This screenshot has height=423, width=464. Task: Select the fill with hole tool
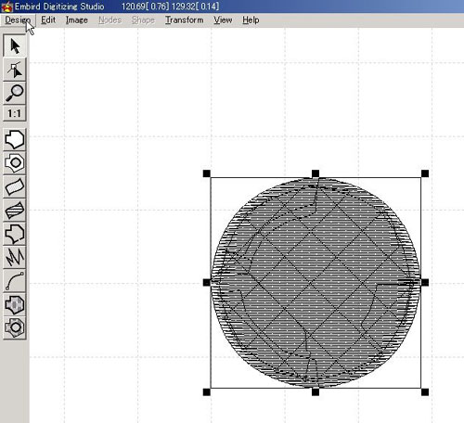[x=15, y=163]
